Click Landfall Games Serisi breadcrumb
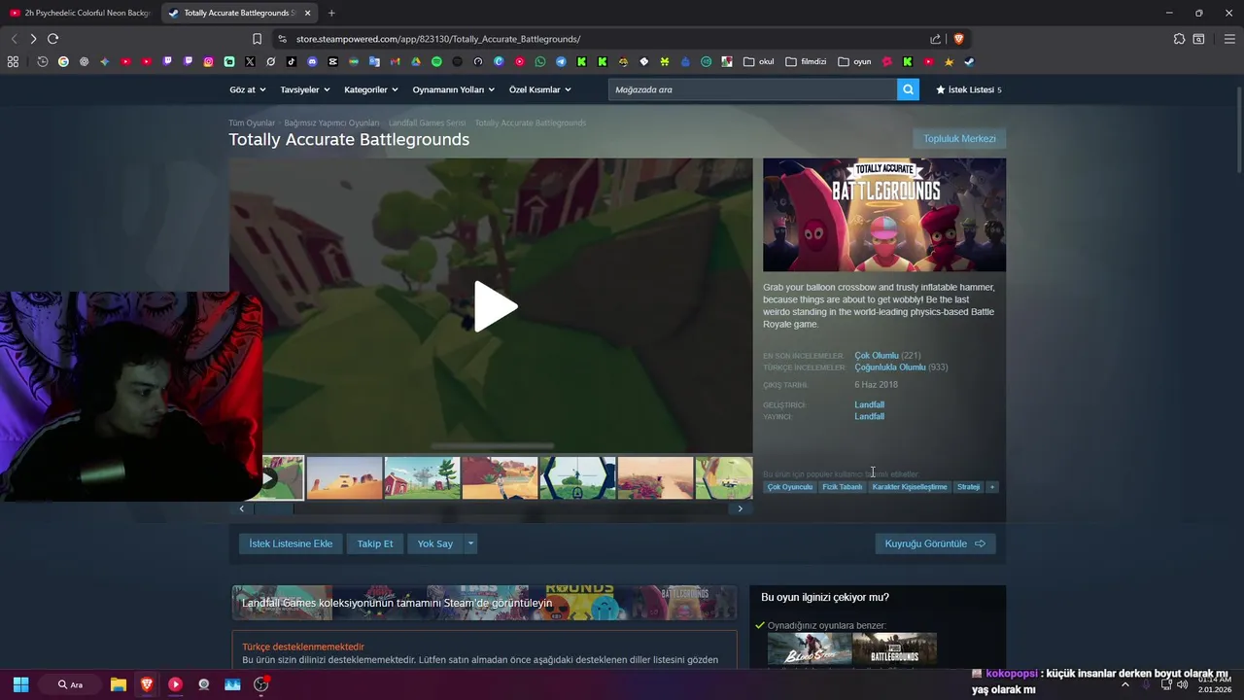The width and height of the screenshot is (1244, 700). (427, 123)
